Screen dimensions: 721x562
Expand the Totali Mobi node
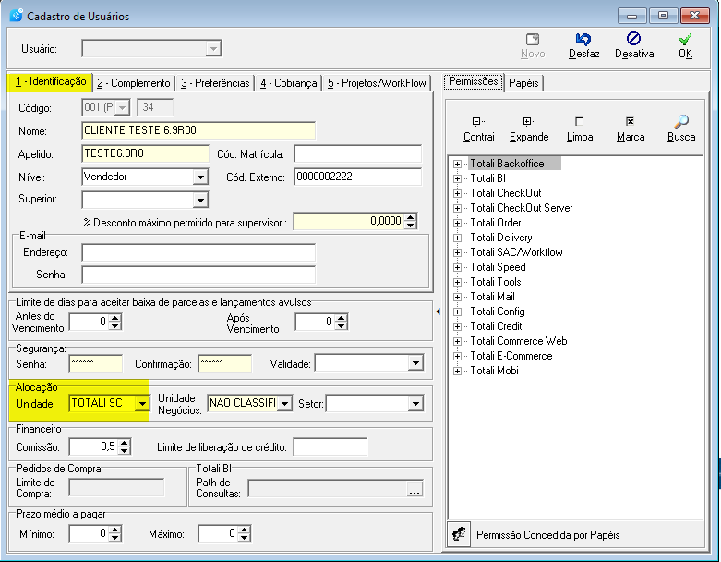[457, 371]
